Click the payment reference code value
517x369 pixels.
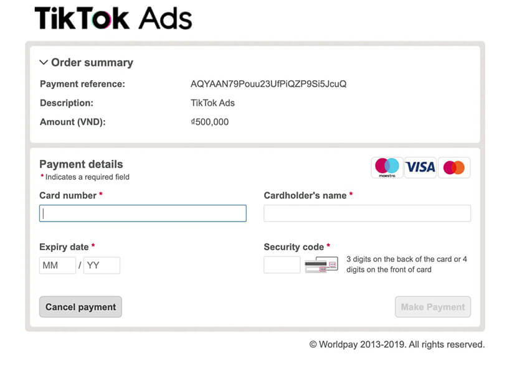click(268, 83)
